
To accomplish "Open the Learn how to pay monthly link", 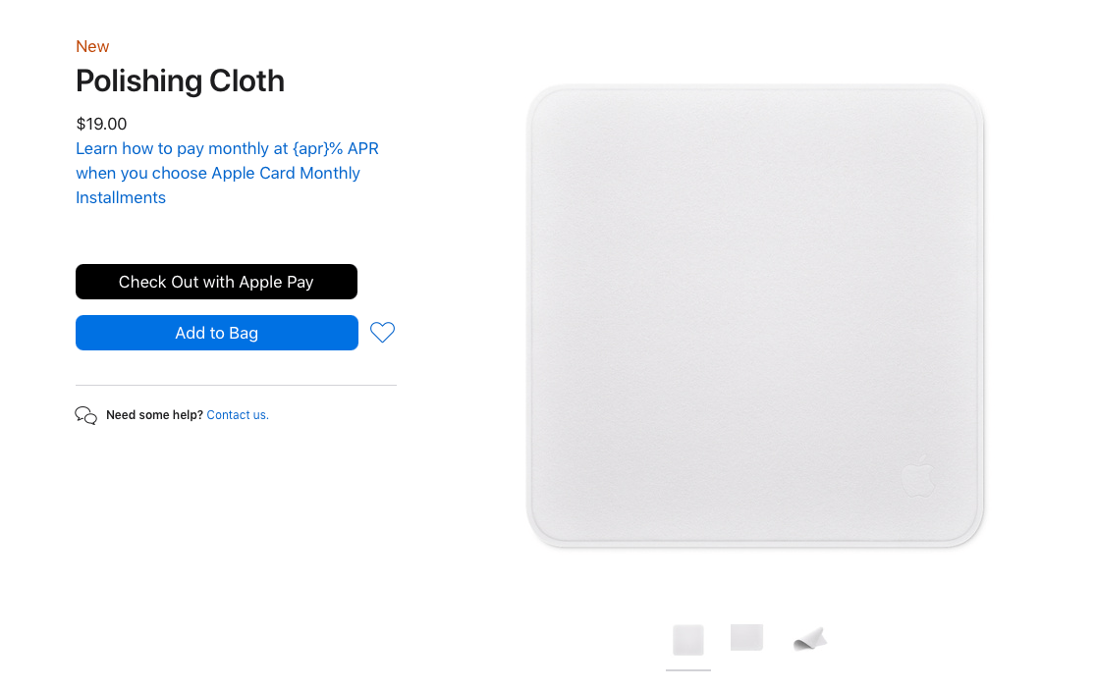I will tap(227, 173).
